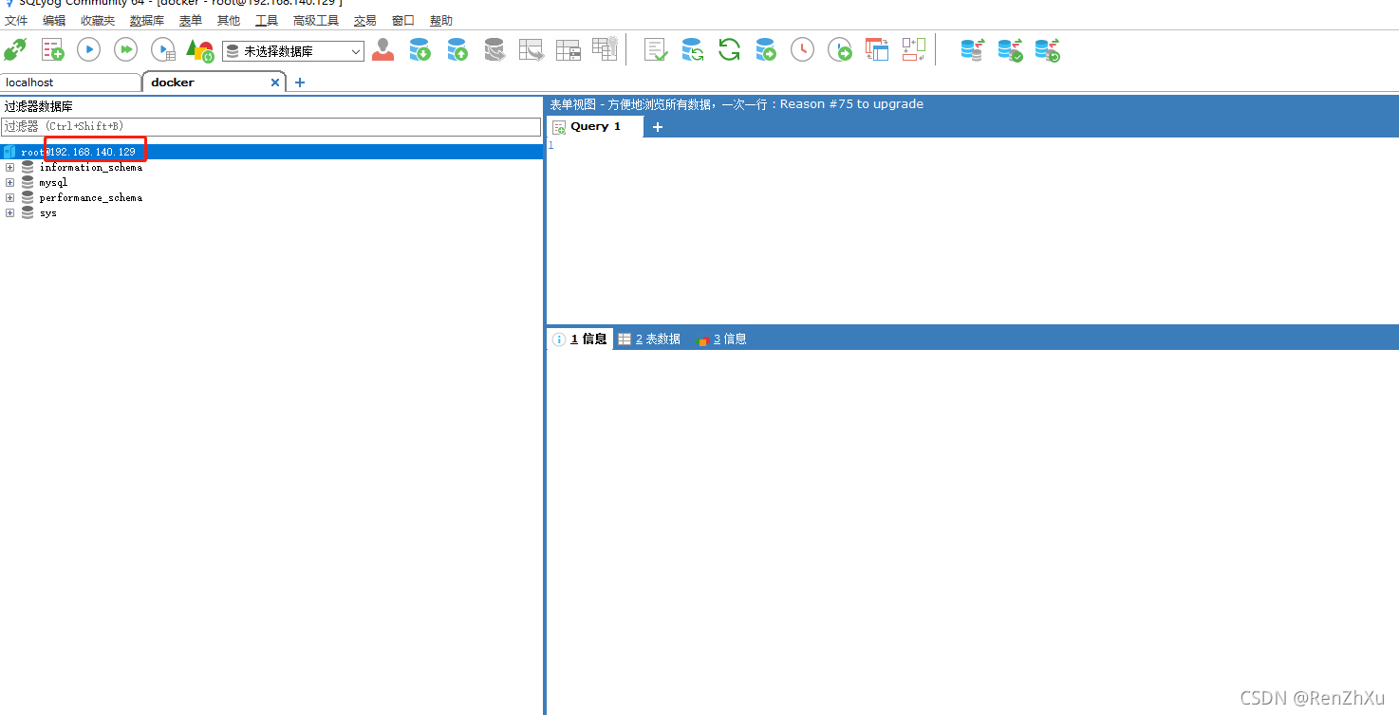Expand the sys database node
This screenshot has width=1399, height=715.
pos(9,212)
